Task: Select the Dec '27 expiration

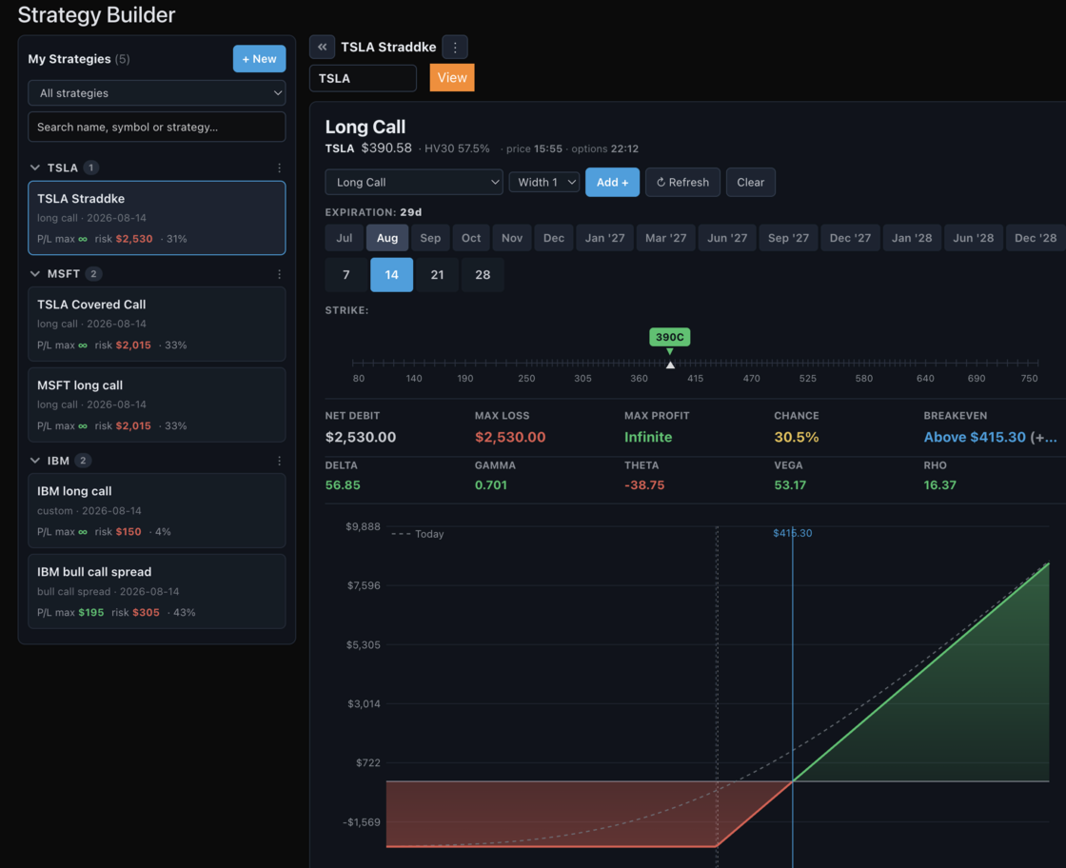Action: pos(850,238)
